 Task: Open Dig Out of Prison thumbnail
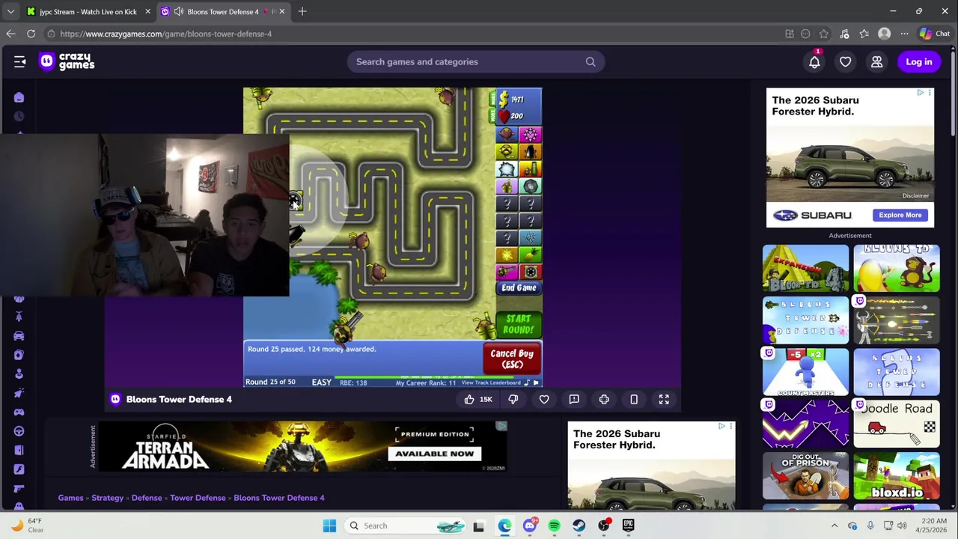point(805,475)
